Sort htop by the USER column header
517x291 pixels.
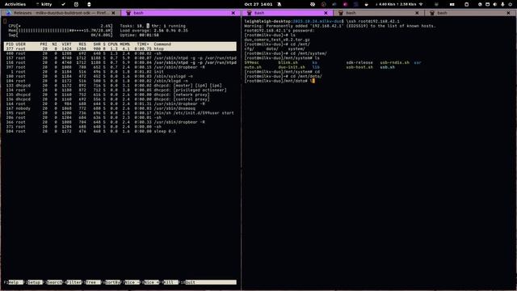(x=20, y=44)
